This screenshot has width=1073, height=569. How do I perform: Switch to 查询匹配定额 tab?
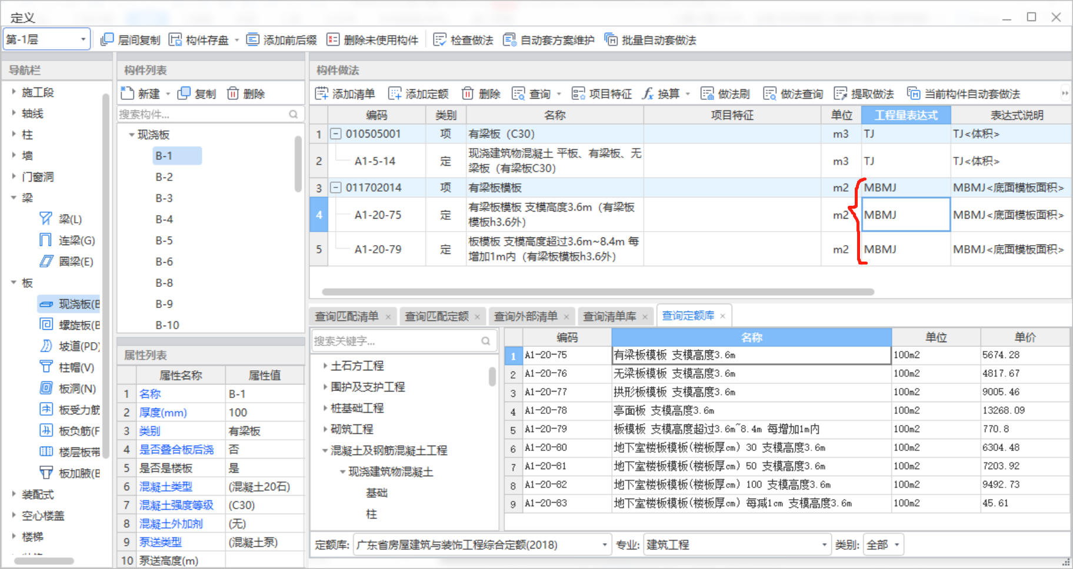[x=436, y=316]
